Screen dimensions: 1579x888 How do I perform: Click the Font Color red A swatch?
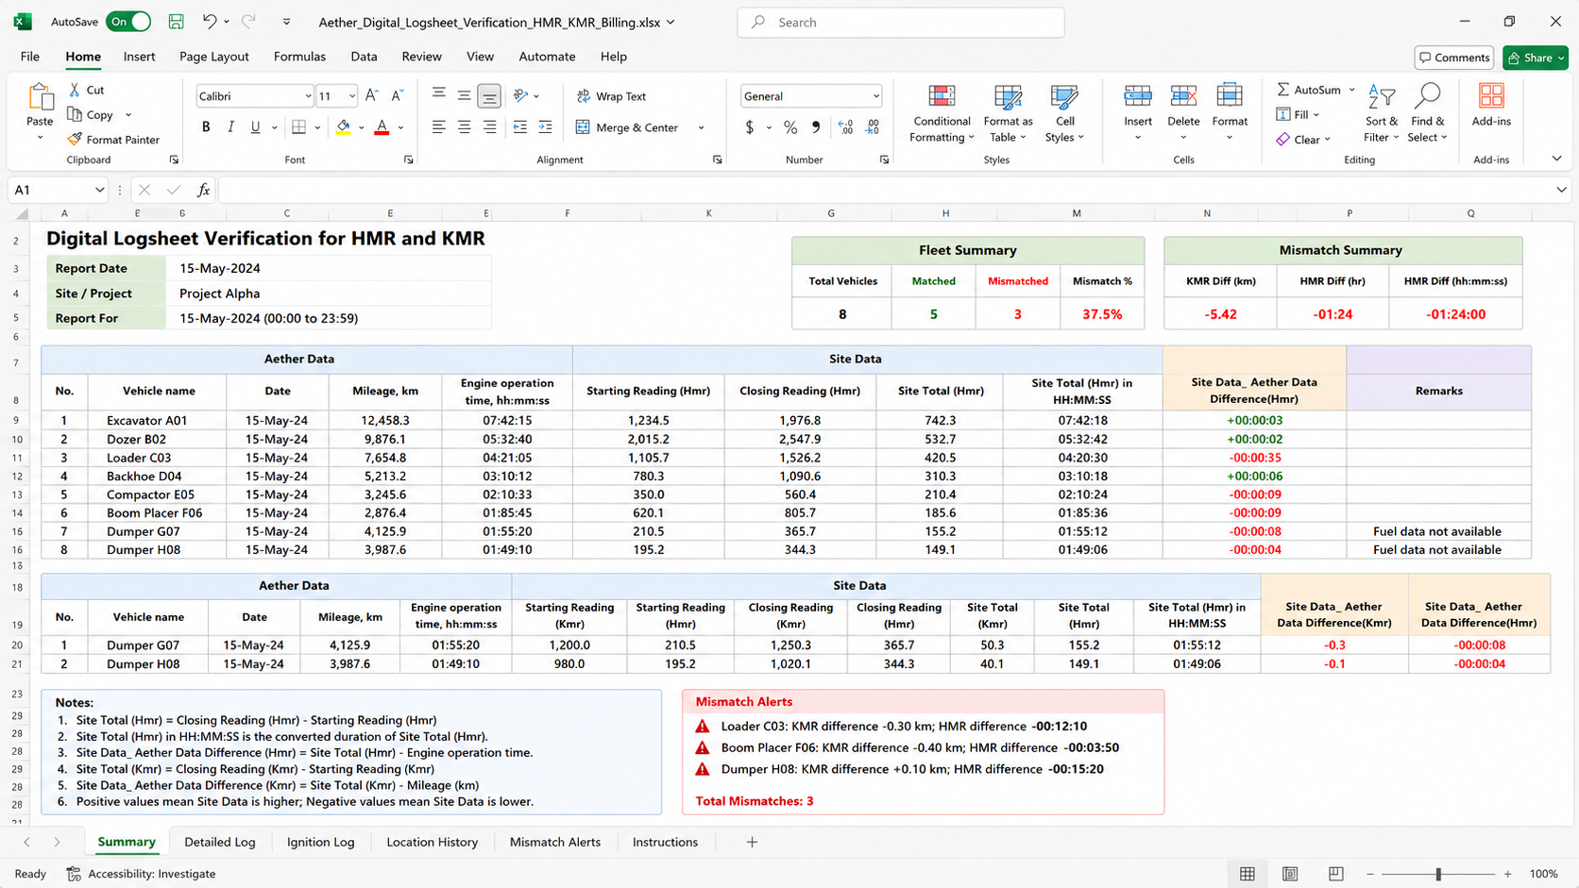[382, 127]
